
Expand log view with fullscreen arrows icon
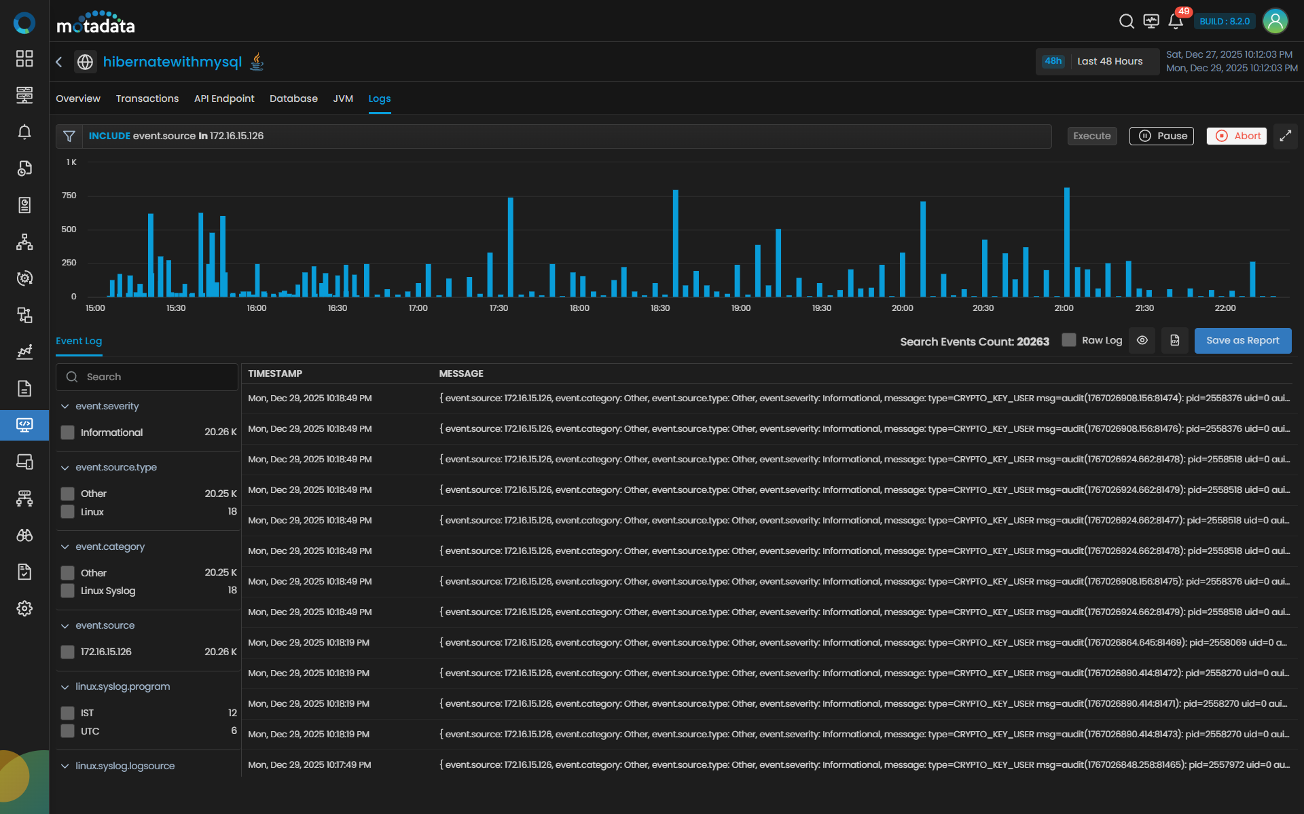coord(1285,136)
